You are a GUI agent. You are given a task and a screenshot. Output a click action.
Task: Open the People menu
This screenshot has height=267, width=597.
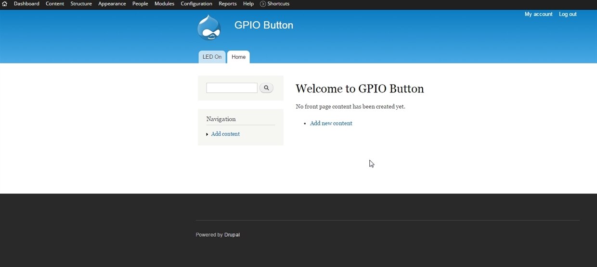[x=140, y=4]
